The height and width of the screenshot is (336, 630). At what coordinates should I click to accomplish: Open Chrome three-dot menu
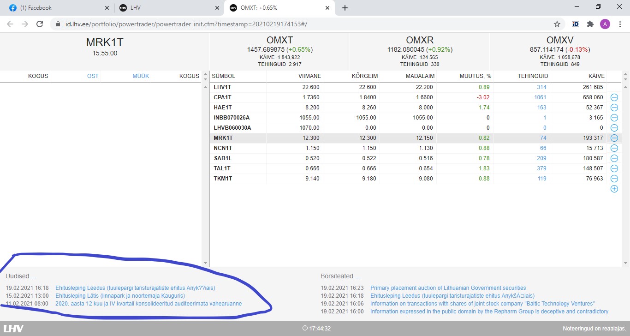tap(619, 24)
